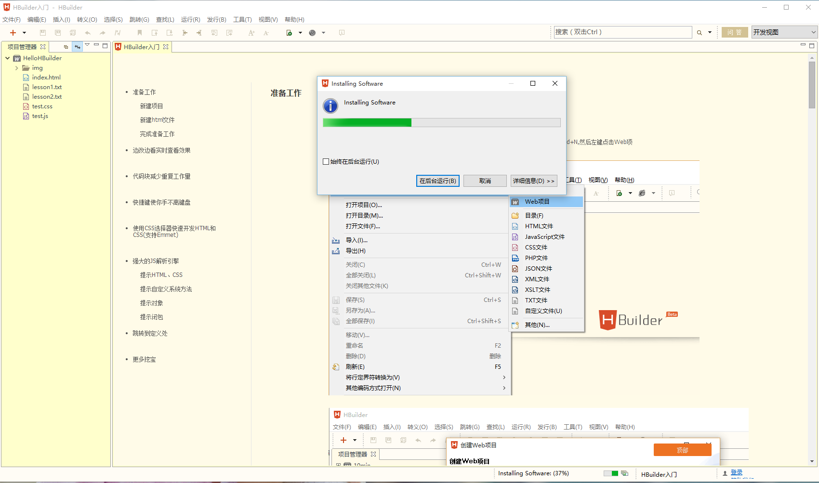819x483 pixels.
Task: Click the collapse-all icon in the project panel
Action: pyautogui.click(x=66, y=46)
